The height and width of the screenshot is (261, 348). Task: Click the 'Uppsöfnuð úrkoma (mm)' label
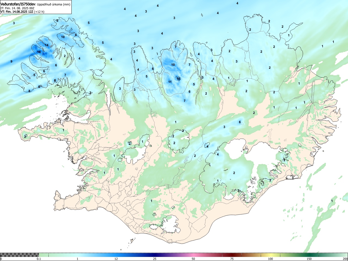(54, 4)
